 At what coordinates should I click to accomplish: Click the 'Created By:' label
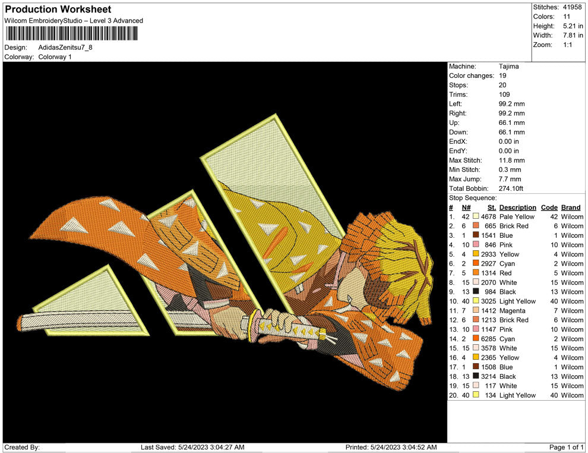pyautogui.click(x=22, y=447)
